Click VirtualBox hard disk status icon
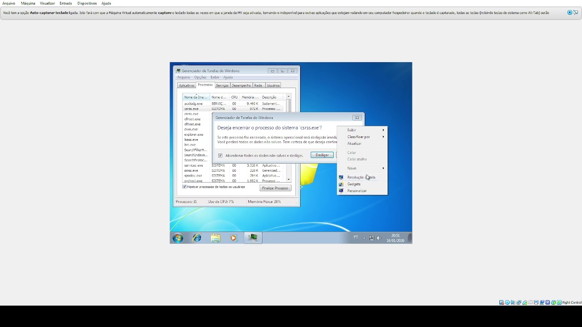 tap(501, 302)
